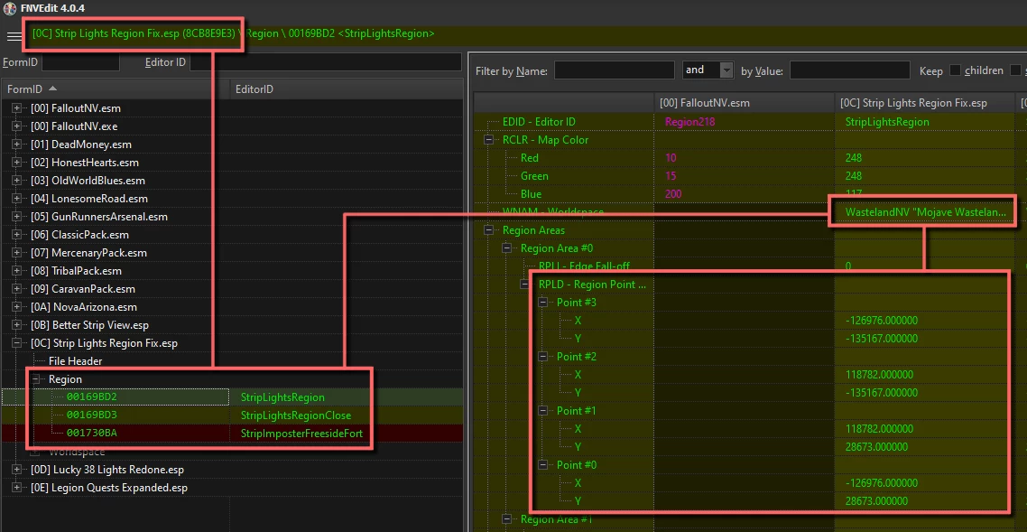1027x532 pixels.
Task: Focus the Editor ID search field
Action: pos(326,62)
